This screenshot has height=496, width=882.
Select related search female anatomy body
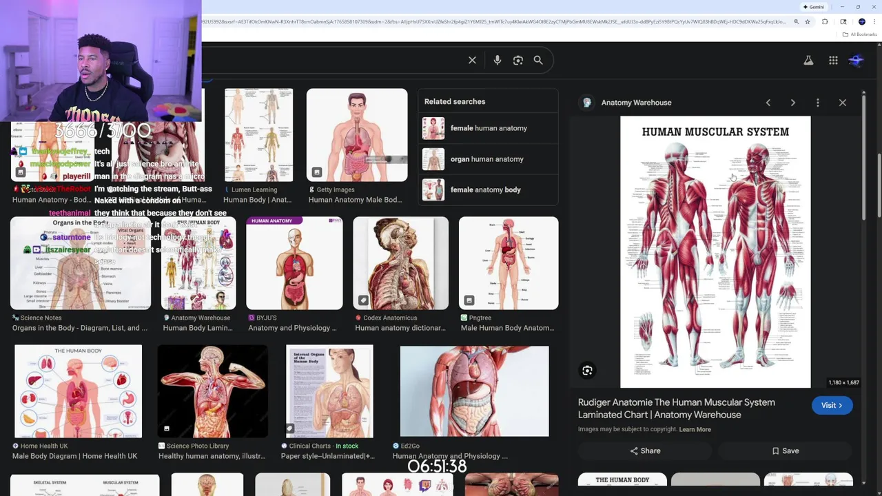pos(488,189)
